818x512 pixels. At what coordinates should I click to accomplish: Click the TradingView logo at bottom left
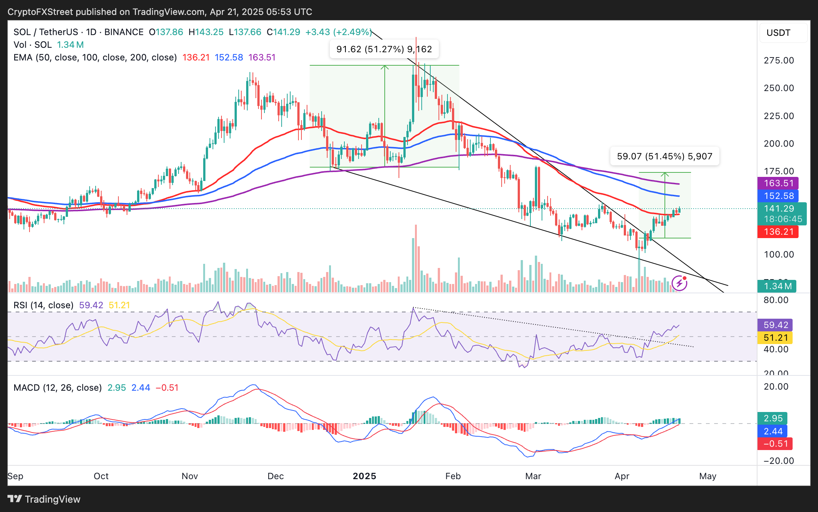[x=44, y=499]
